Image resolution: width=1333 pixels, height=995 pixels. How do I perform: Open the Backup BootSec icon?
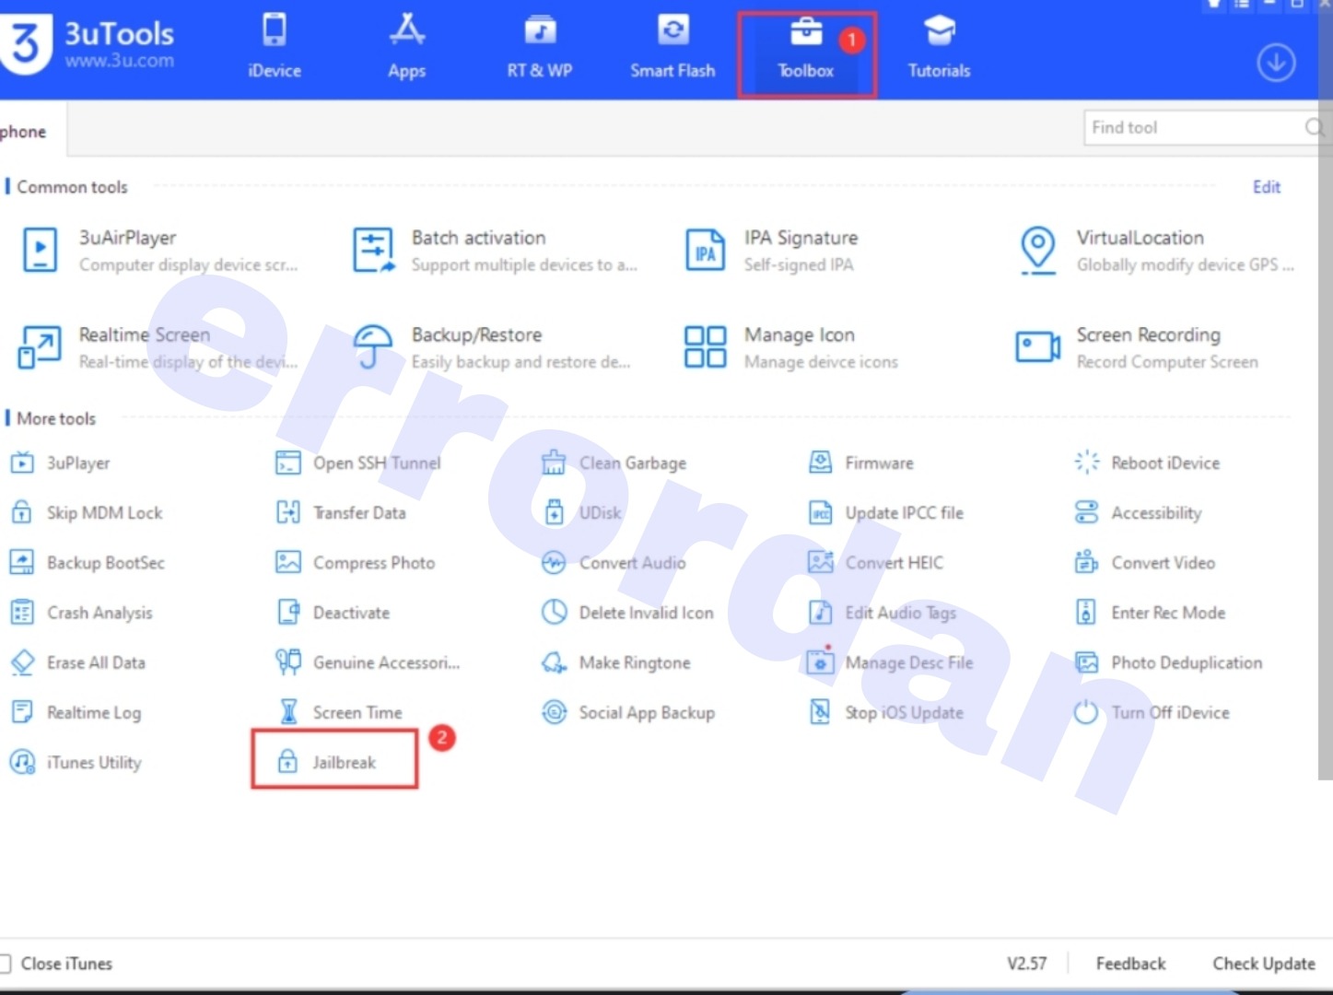tap(22, 562)
